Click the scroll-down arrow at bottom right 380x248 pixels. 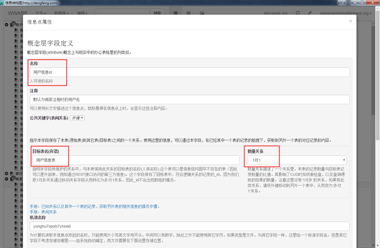[378, 246]
